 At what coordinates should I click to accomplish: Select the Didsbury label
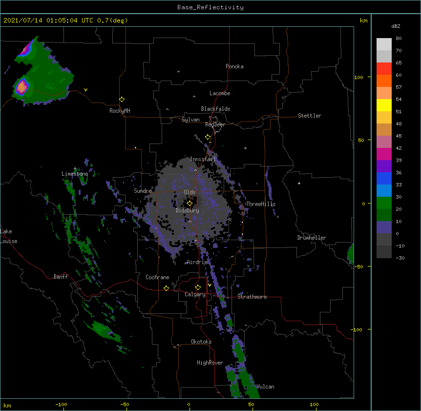tap(188, 210)
